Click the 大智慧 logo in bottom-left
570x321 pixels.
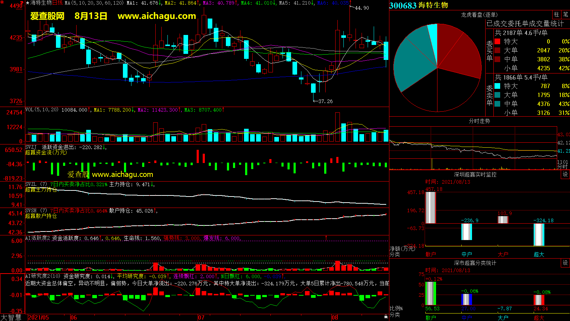(x=11, y=317)
